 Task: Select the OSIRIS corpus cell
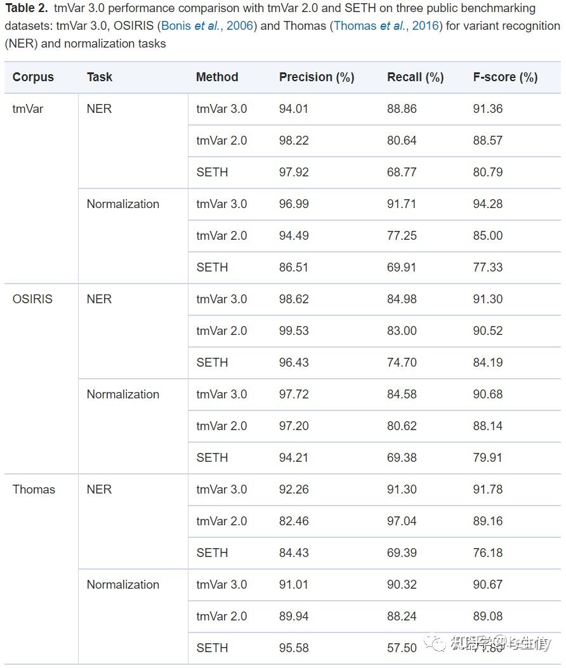tap(32, 299)
